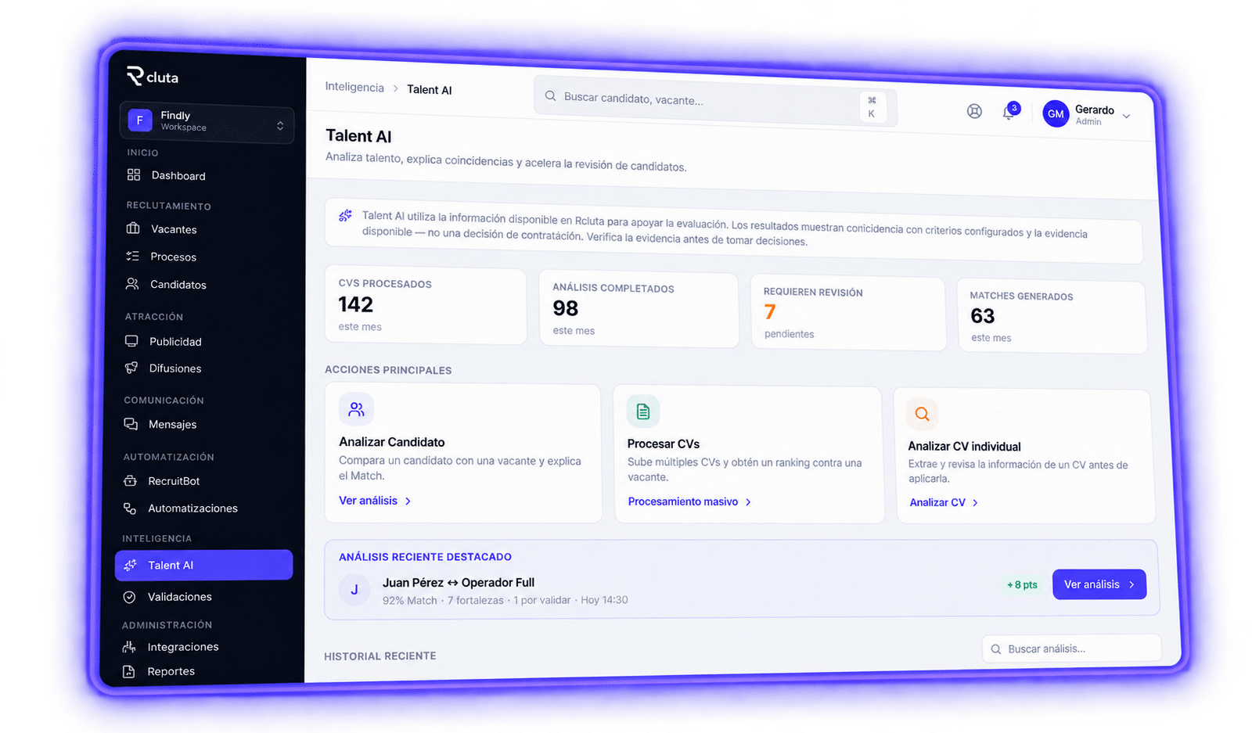The image size is (1252, 733).
Task: Click the Rcluta logo
Action: 153,76
